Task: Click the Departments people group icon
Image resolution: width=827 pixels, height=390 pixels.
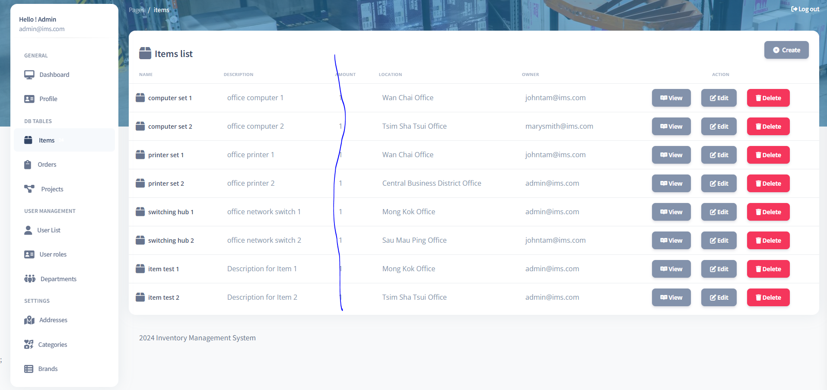Action: point(29,279)
